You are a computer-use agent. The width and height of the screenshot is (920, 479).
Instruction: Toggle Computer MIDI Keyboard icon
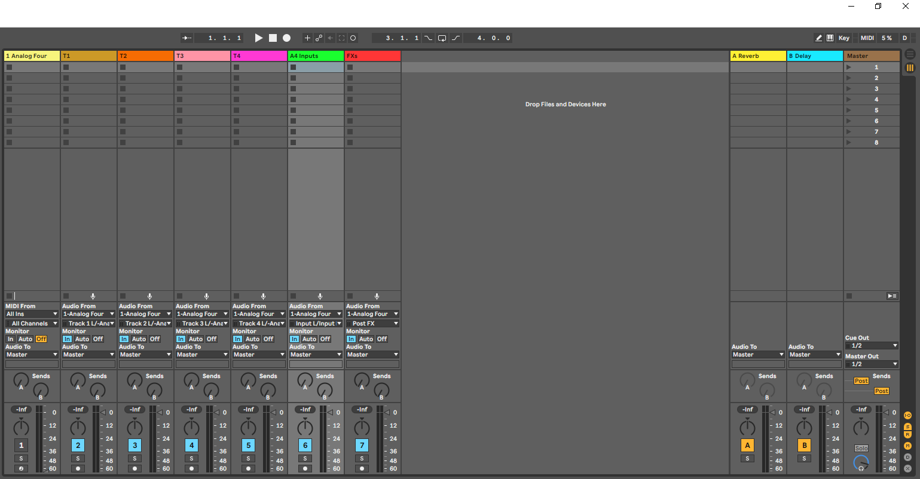tap(830, 38)
